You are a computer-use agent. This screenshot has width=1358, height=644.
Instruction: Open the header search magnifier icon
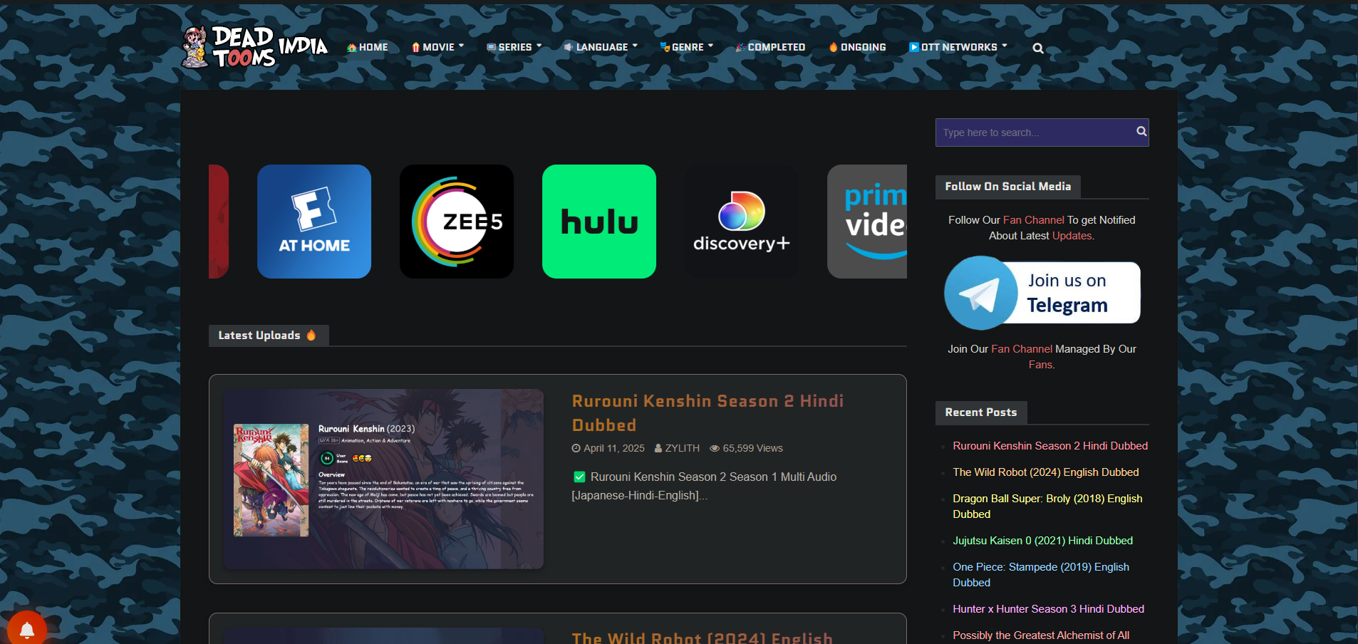(x=1038, y=48)
